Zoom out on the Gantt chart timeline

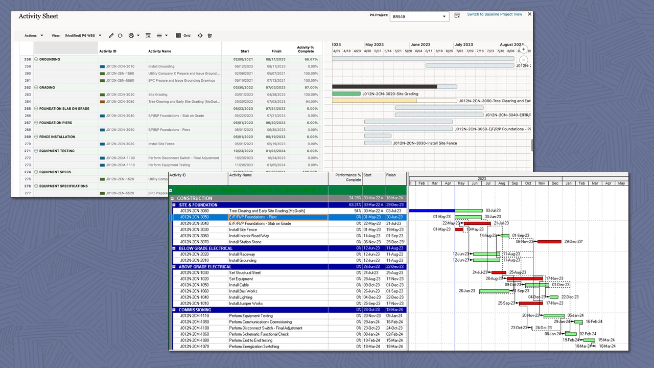524,60
